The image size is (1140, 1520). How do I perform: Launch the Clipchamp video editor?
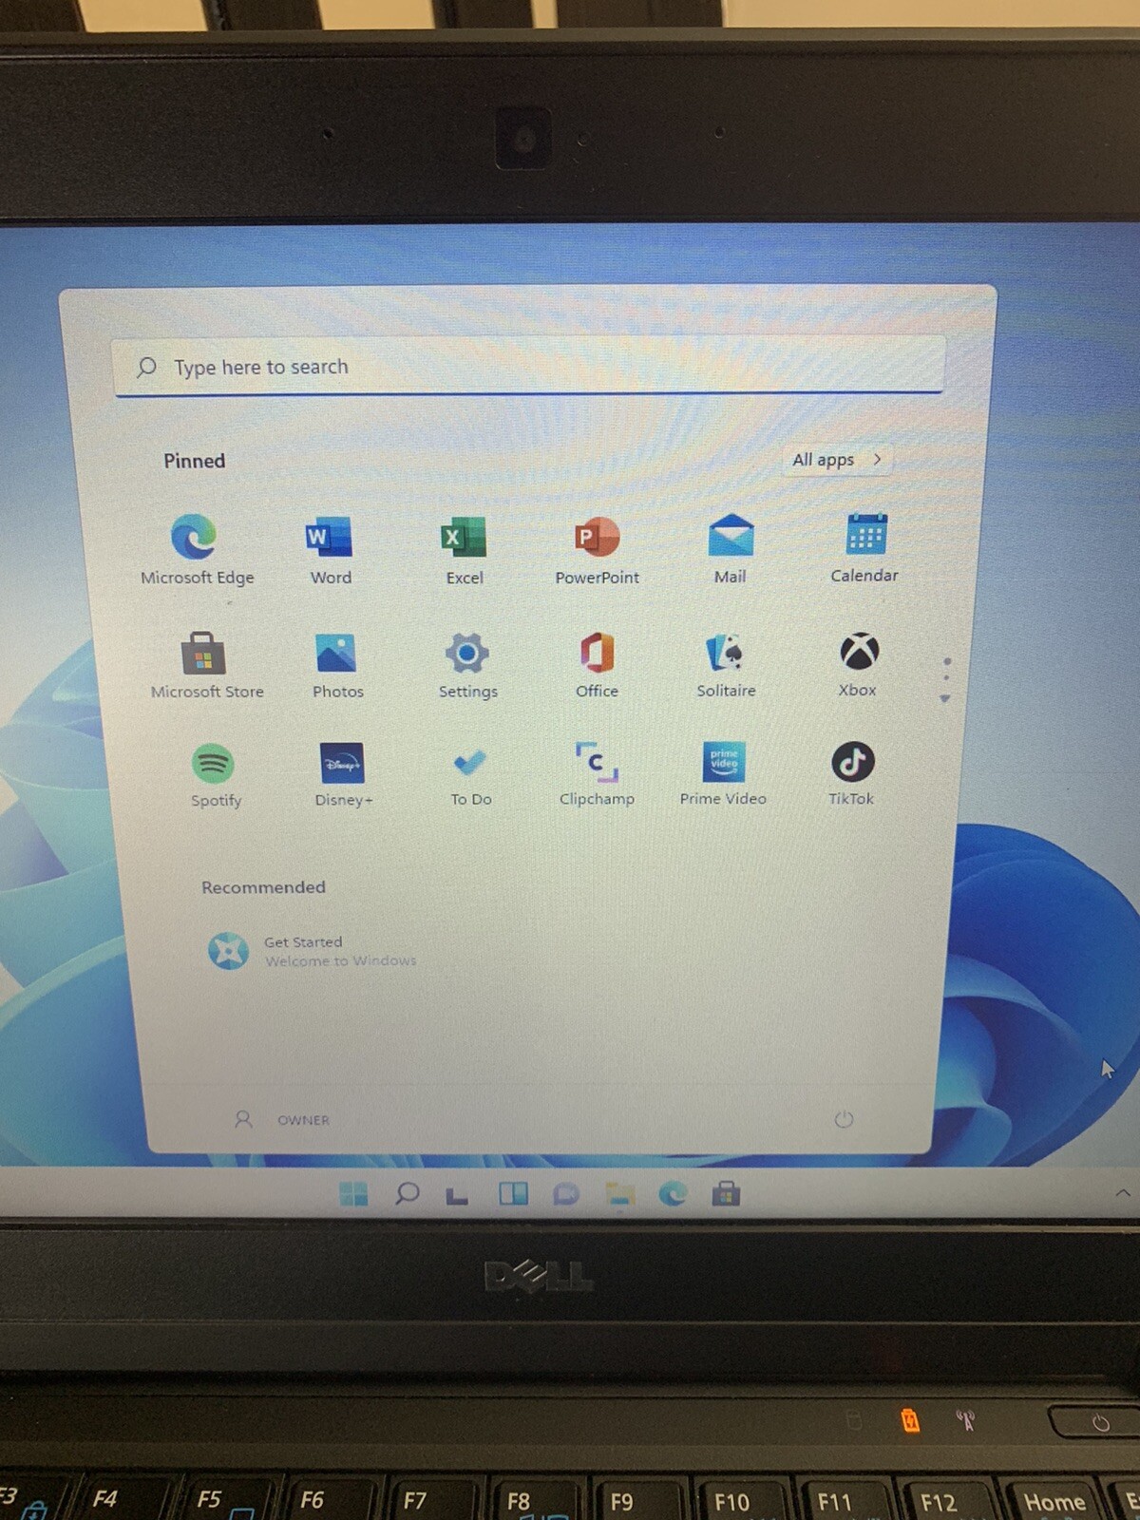click(x=597, y=773)
